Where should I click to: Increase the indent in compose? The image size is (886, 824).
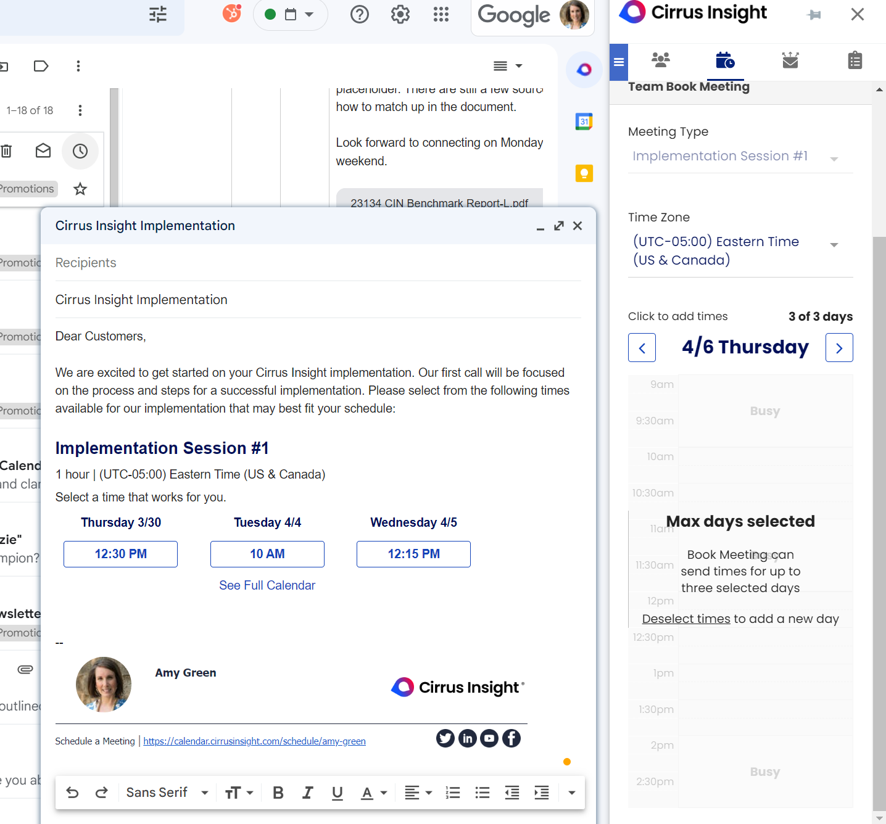point(542,793)
